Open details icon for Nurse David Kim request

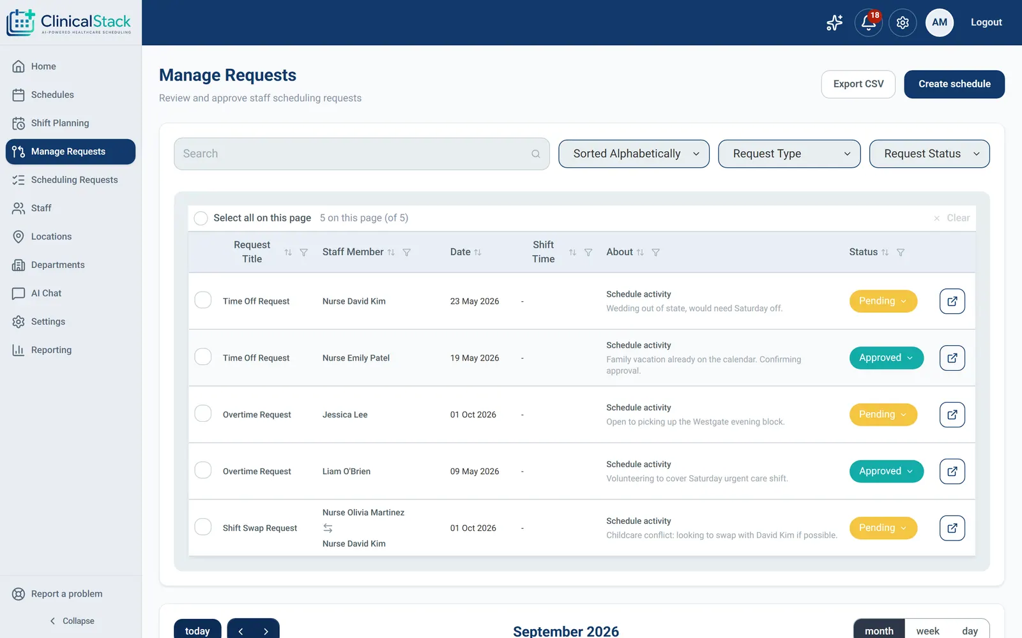click(952, 301)
